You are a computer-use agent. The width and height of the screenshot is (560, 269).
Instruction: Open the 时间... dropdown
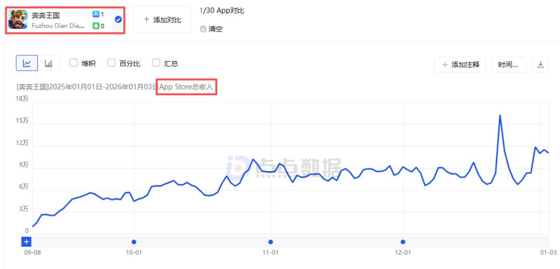[x=509, y=65]
